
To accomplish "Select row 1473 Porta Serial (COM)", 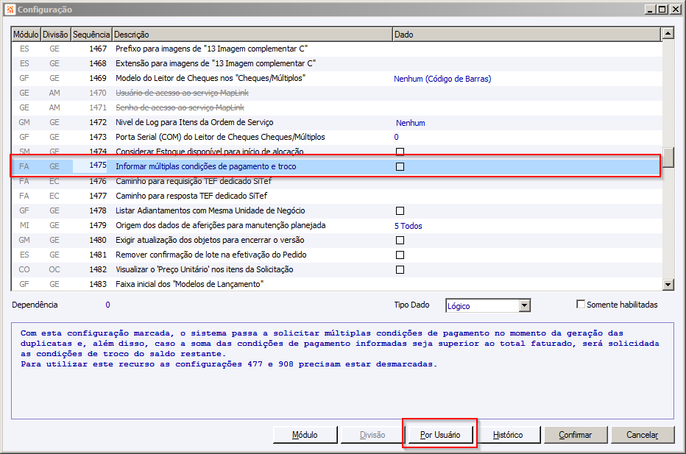I will 336,138.
